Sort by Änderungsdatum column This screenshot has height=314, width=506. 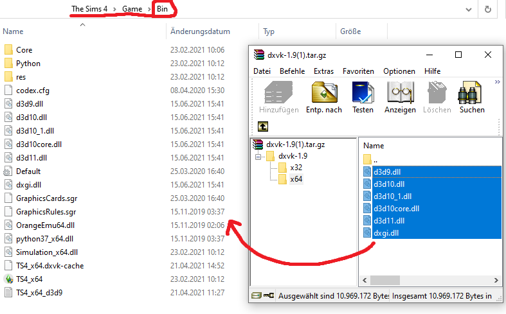200,31
